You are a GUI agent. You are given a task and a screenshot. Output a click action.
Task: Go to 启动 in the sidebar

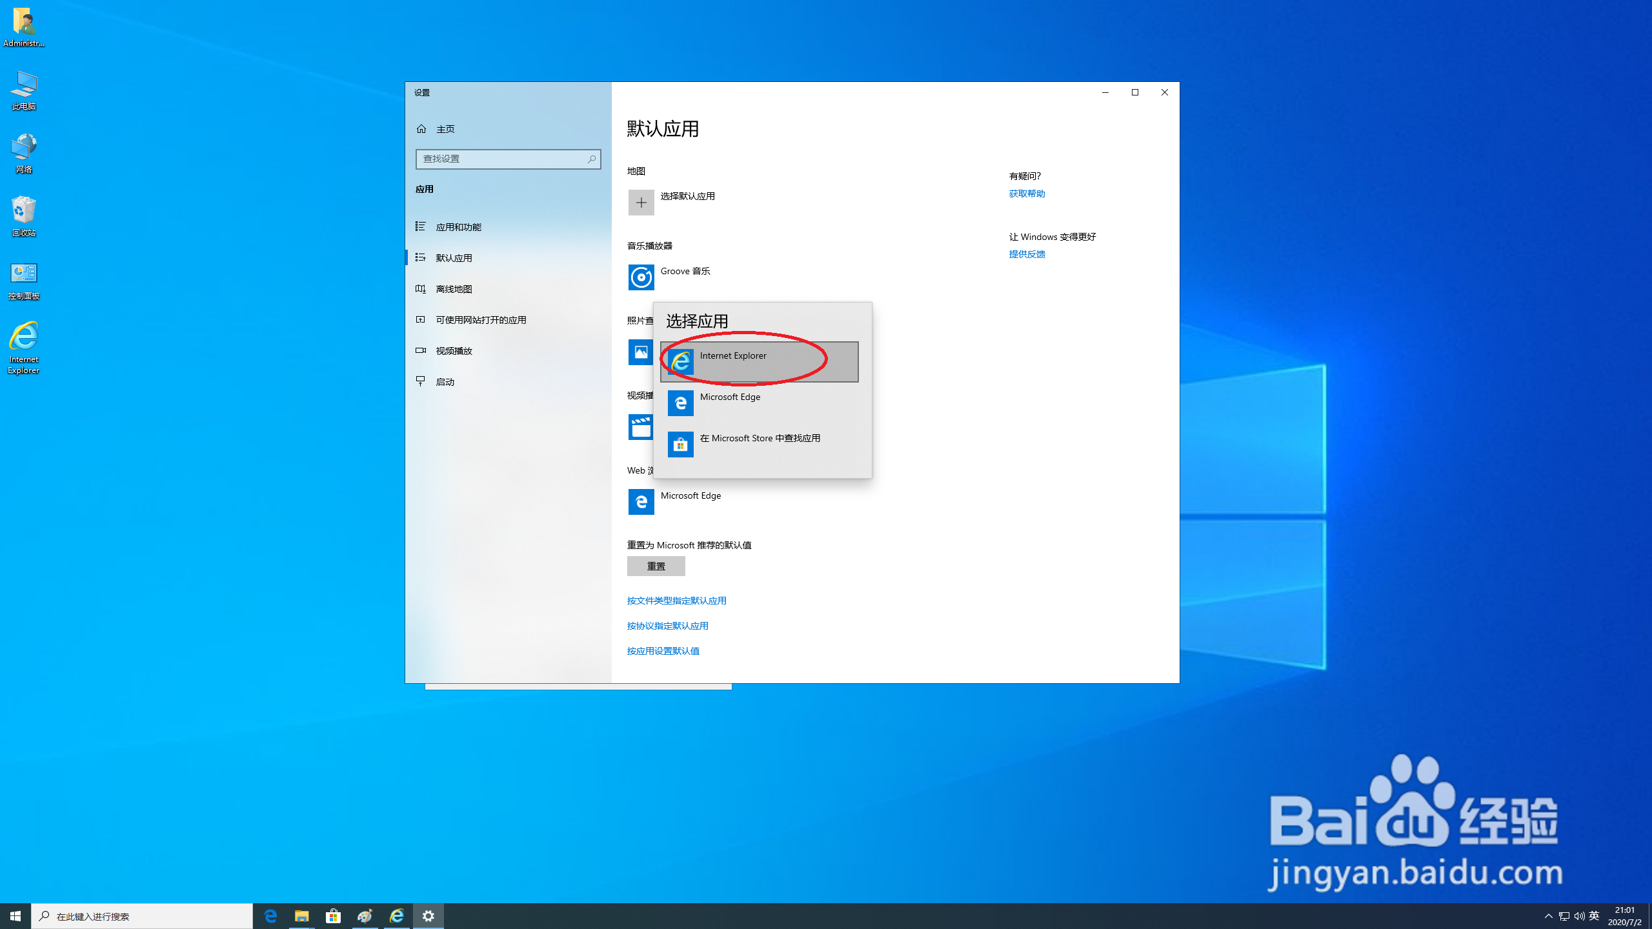coord(445,381)
